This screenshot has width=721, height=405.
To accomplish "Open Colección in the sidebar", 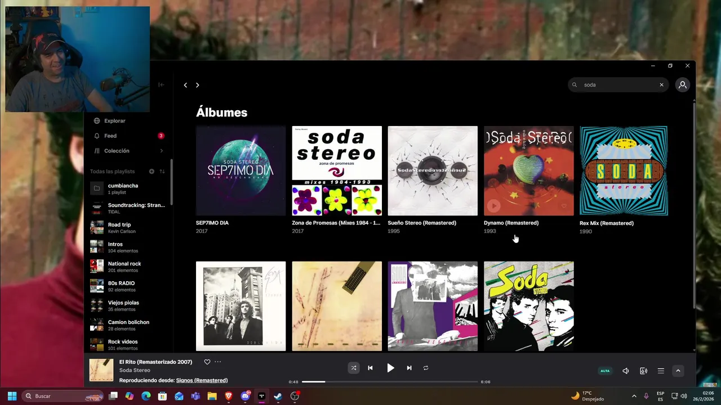I will click(x=117, y=151).
